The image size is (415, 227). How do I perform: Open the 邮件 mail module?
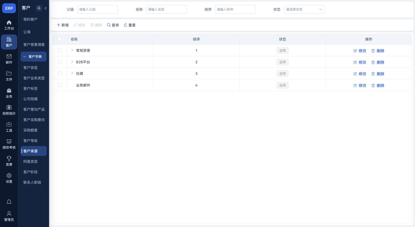(9, 59)
